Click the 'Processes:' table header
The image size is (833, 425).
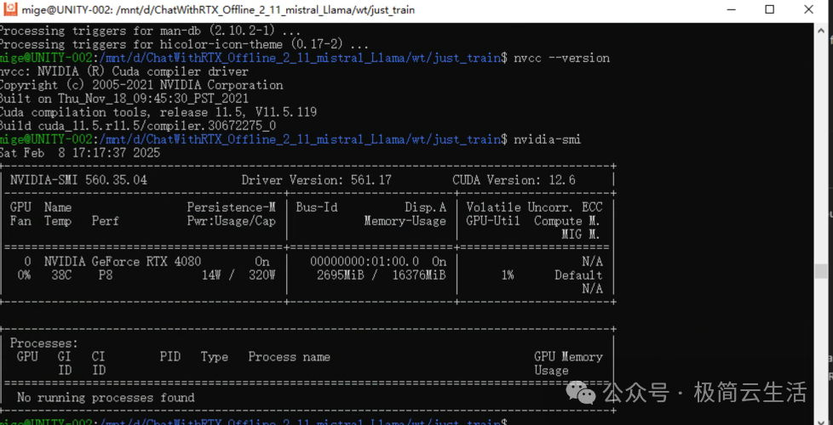click(x=44, y=343)
